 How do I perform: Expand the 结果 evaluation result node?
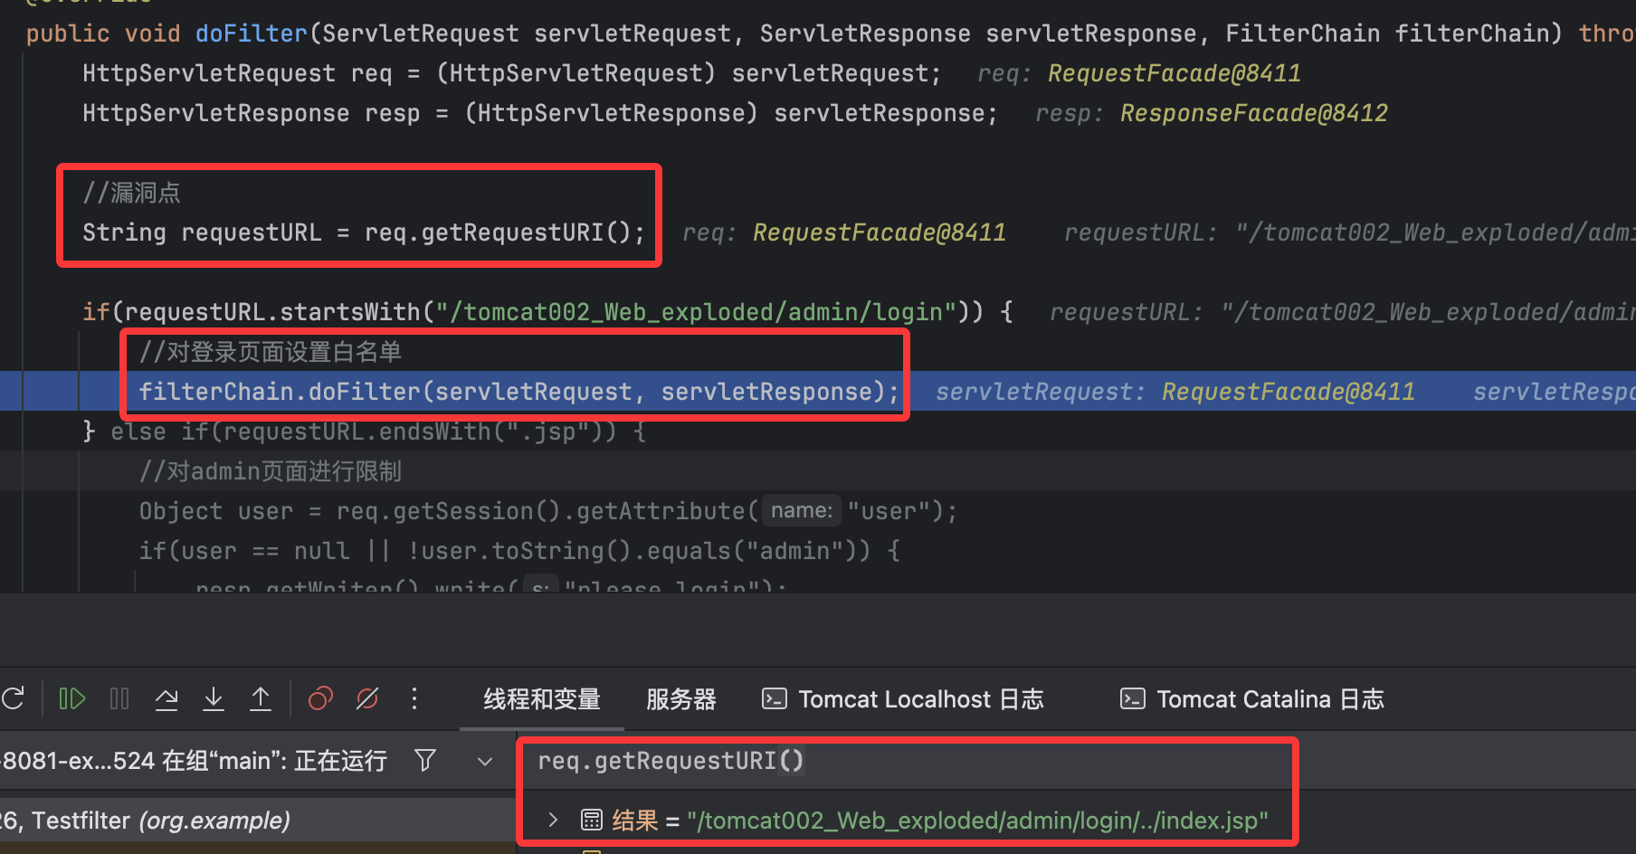(553, 820)
